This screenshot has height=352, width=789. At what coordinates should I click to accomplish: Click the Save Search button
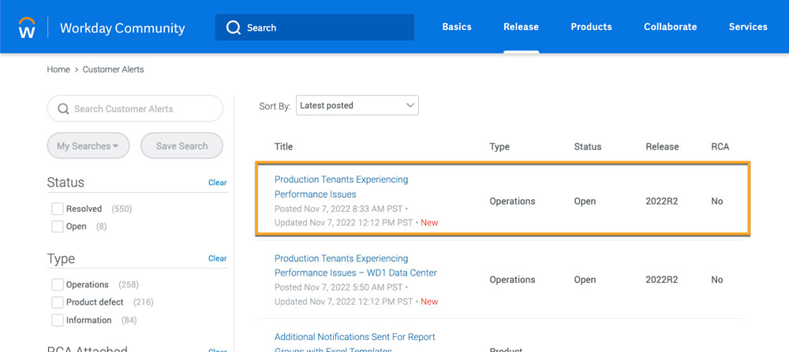pos(181,146)
